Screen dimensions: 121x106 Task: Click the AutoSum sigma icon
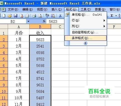point(112,16)
